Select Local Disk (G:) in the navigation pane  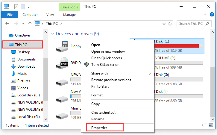[25, 117]
